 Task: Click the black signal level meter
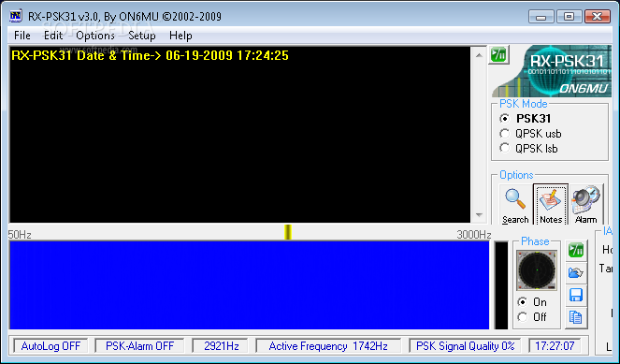click(x=501, y=284)
